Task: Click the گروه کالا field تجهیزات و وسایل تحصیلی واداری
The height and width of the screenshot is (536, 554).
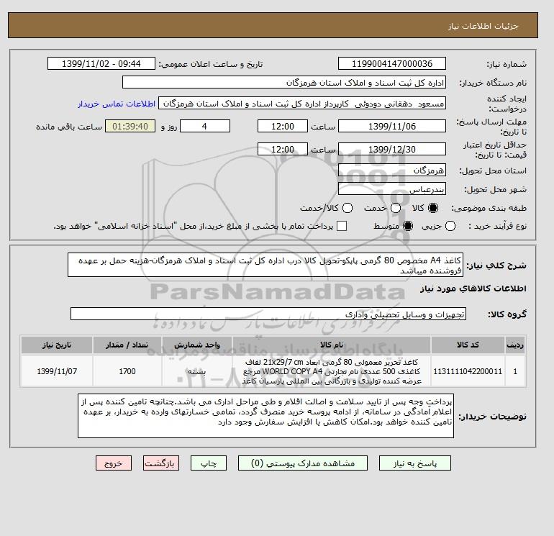Action: [x=268, y=314]
